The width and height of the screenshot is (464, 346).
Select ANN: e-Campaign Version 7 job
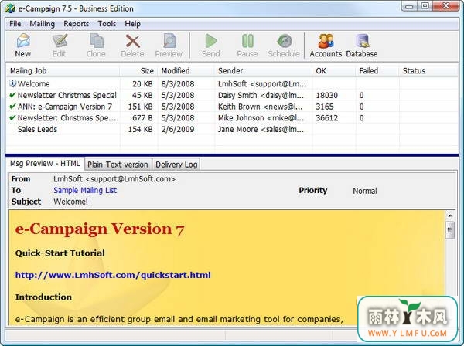(232, 107)
